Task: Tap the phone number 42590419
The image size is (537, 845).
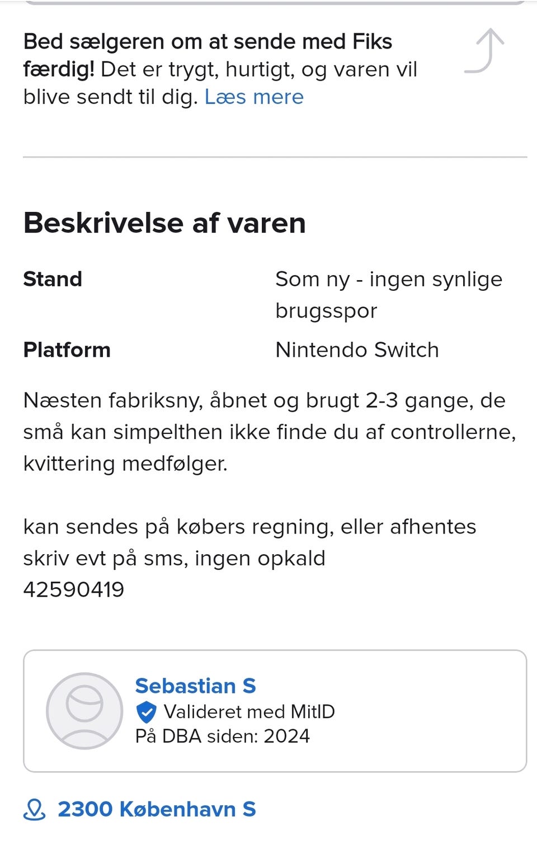Action: click(x=74, y=589)
